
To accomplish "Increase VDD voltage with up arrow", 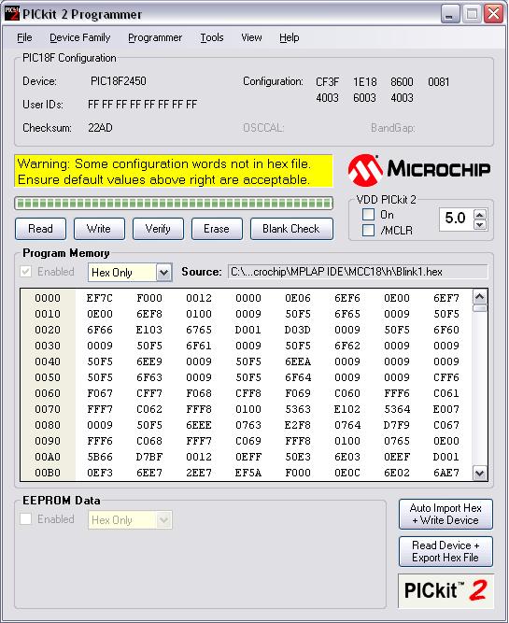I will (x=480, y=215).
